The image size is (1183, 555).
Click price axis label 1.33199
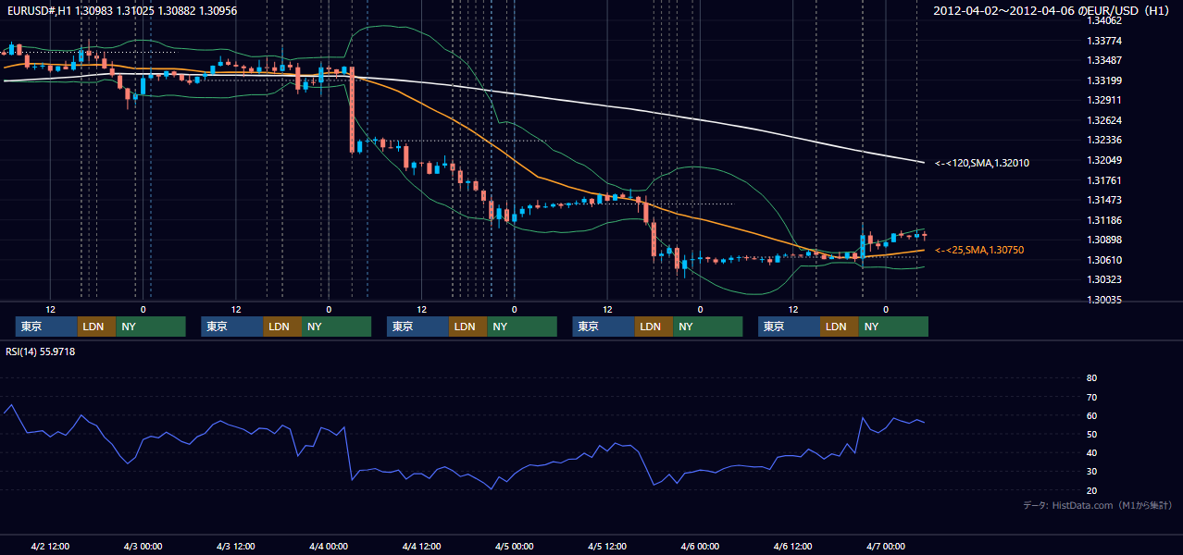(1104, 80)
